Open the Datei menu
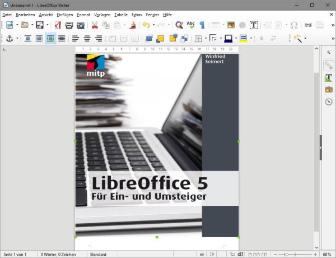 coord(7,15)
